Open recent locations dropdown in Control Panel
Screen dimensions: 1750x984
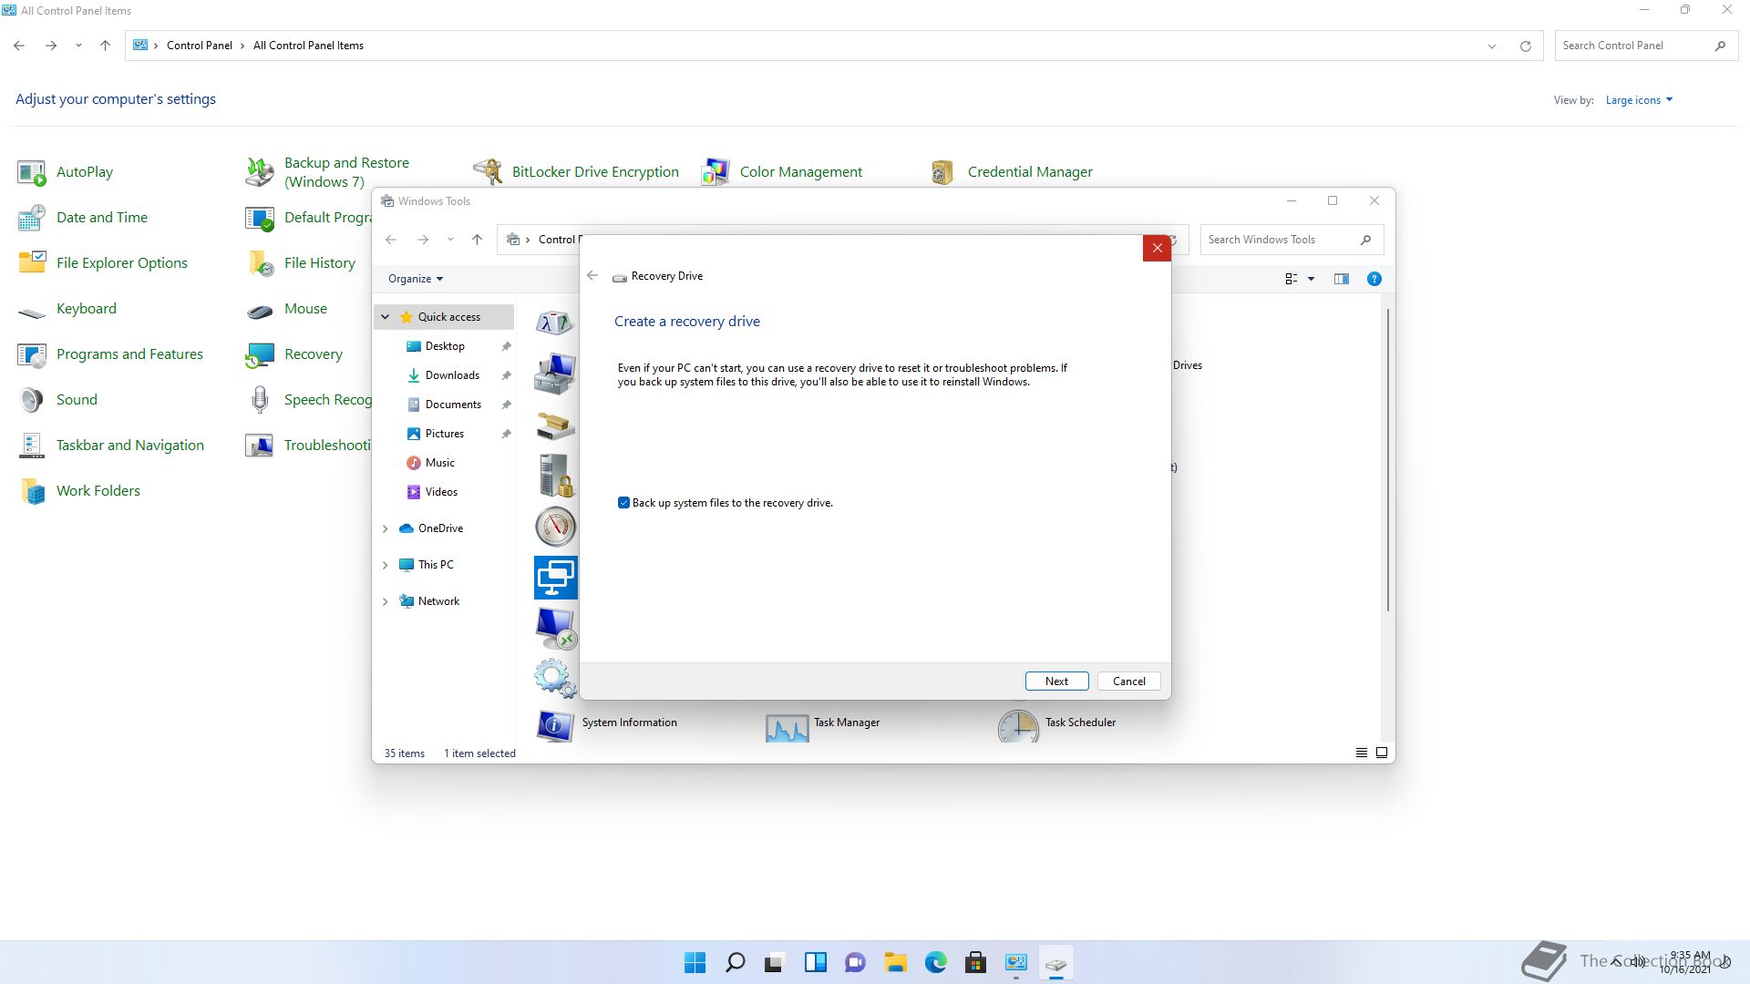coord(78,46)
